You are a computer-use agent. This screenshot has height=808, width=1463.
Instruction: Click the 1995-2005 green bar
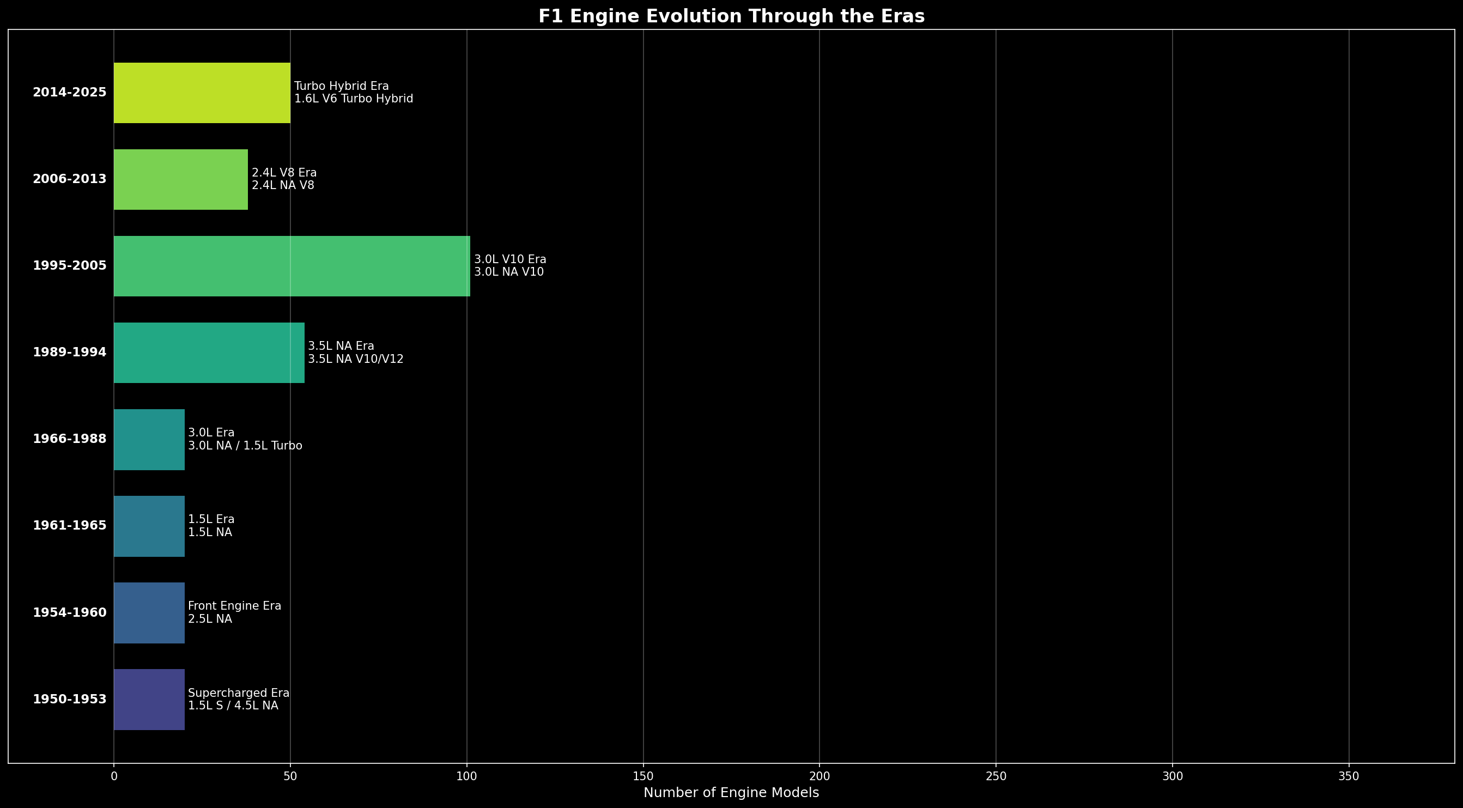tap(292, 266)
